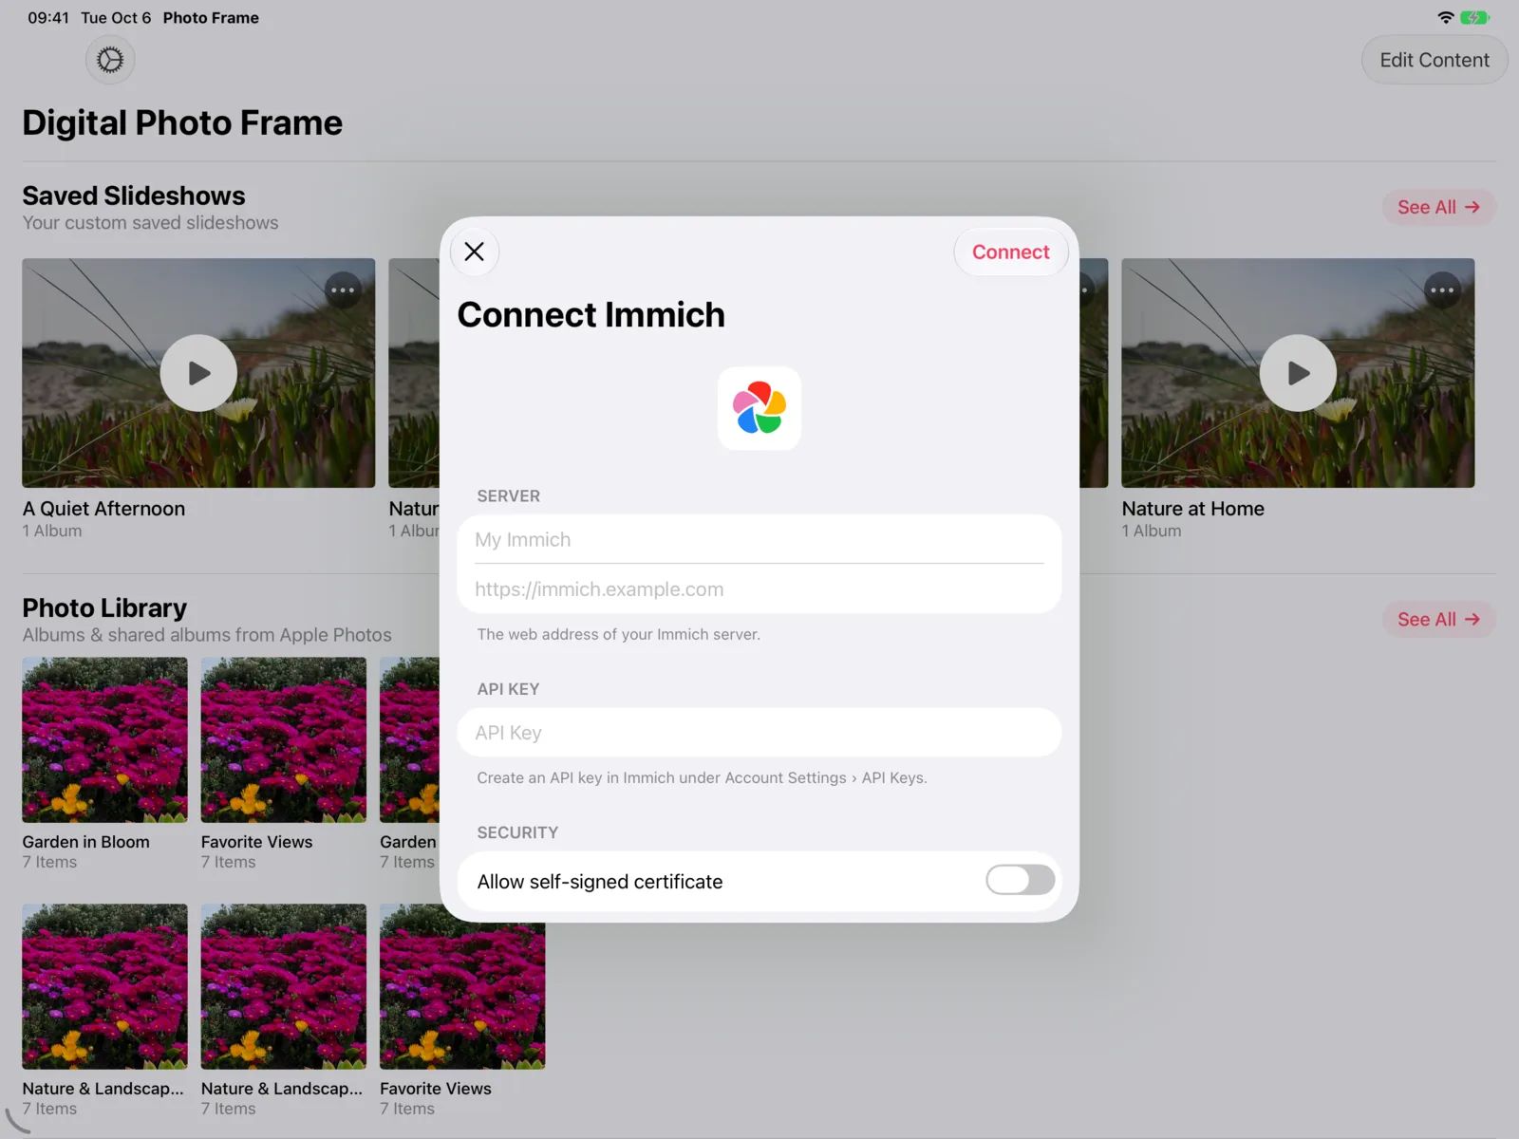Image resolution: width=1519 pixels, height=1139 pixels.
Task: Click the Immich logo icon
Action: (x=759, y=408)
